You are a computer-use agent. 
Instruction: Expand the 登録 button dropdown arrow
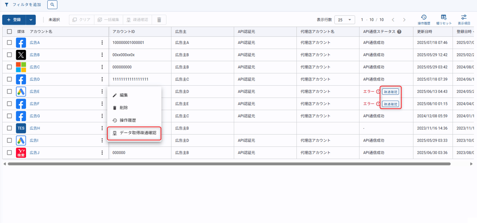coord(31,20)
